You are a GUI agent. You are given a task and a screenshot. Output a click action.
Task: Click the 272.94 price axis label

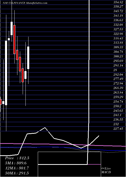coord(118,83)
